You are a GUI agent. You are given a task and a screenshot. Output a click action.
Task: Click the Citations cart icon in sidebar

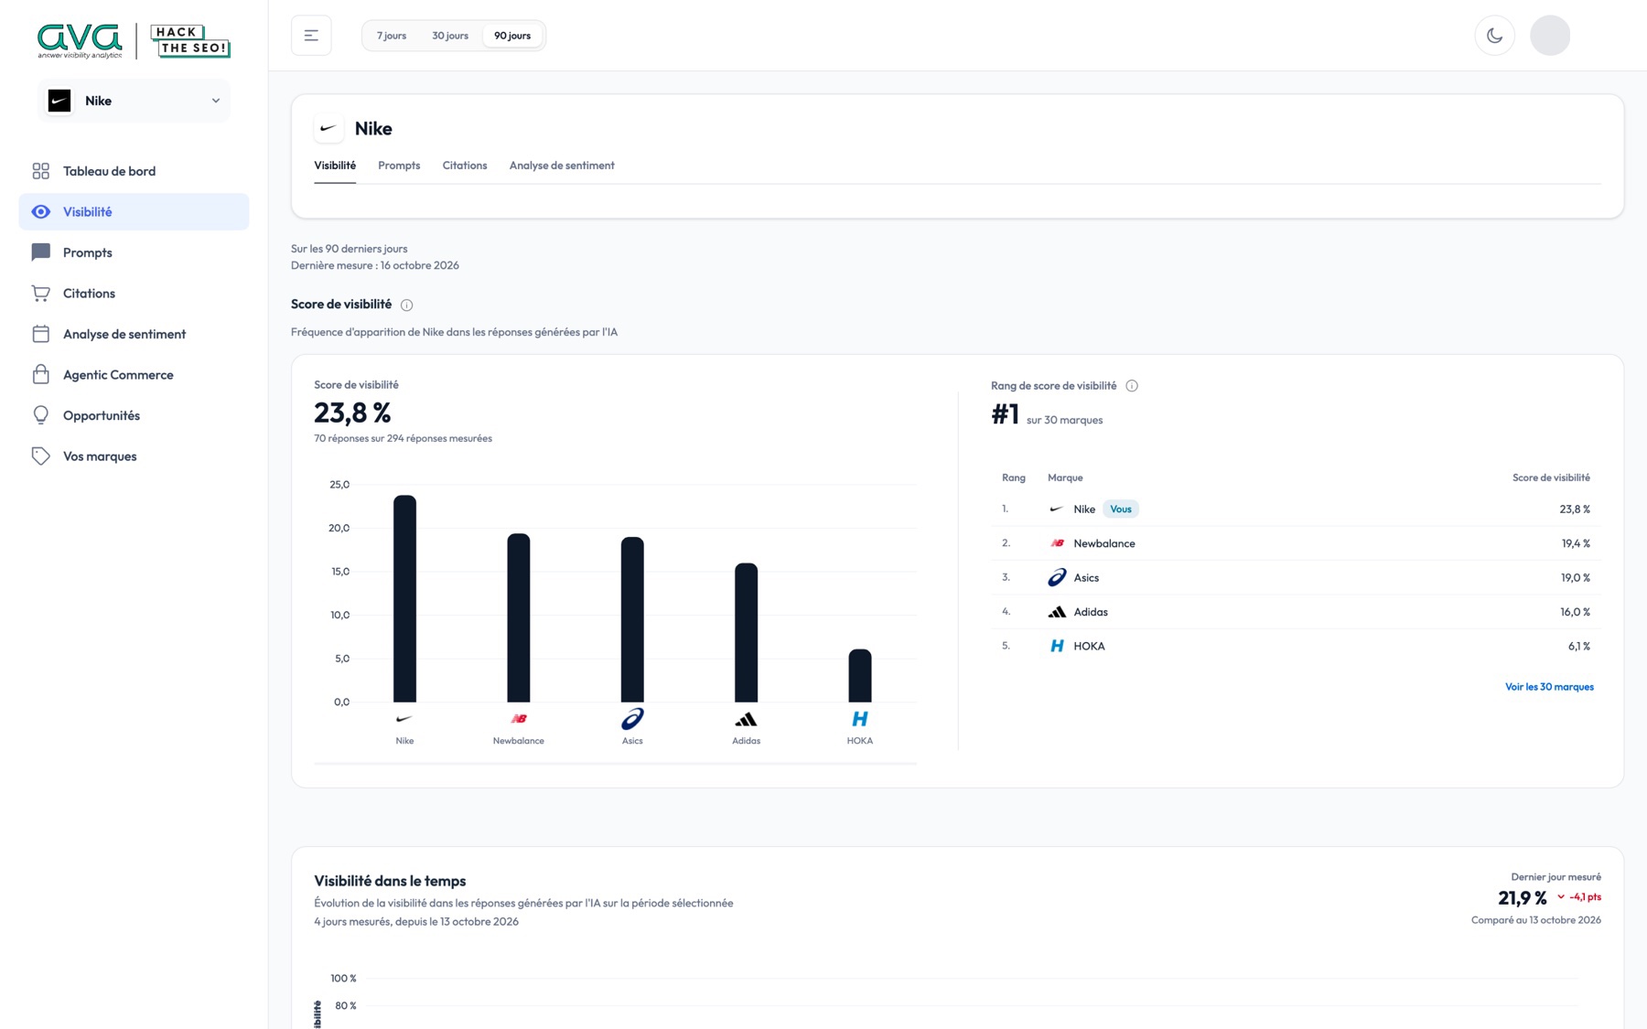pyautogui.click(x=41, y=293)
